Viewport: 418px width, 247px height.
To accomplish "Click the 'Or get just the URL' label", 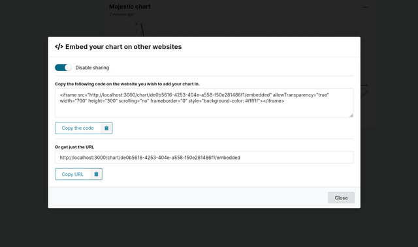I will click(74, 147).
